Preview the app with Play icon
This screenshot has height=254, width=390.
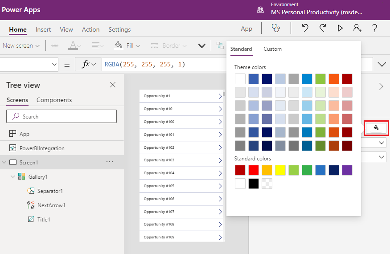340,29
